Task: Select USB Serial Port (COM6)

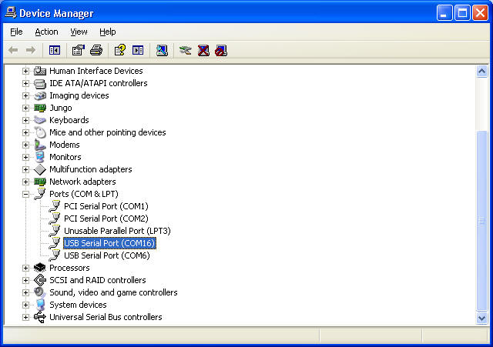Action: (x=107, y=255)
